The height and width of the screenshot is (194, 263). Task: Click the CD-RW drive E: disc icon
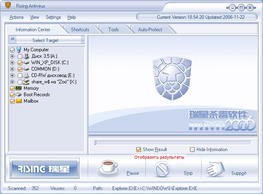point(26,75)
